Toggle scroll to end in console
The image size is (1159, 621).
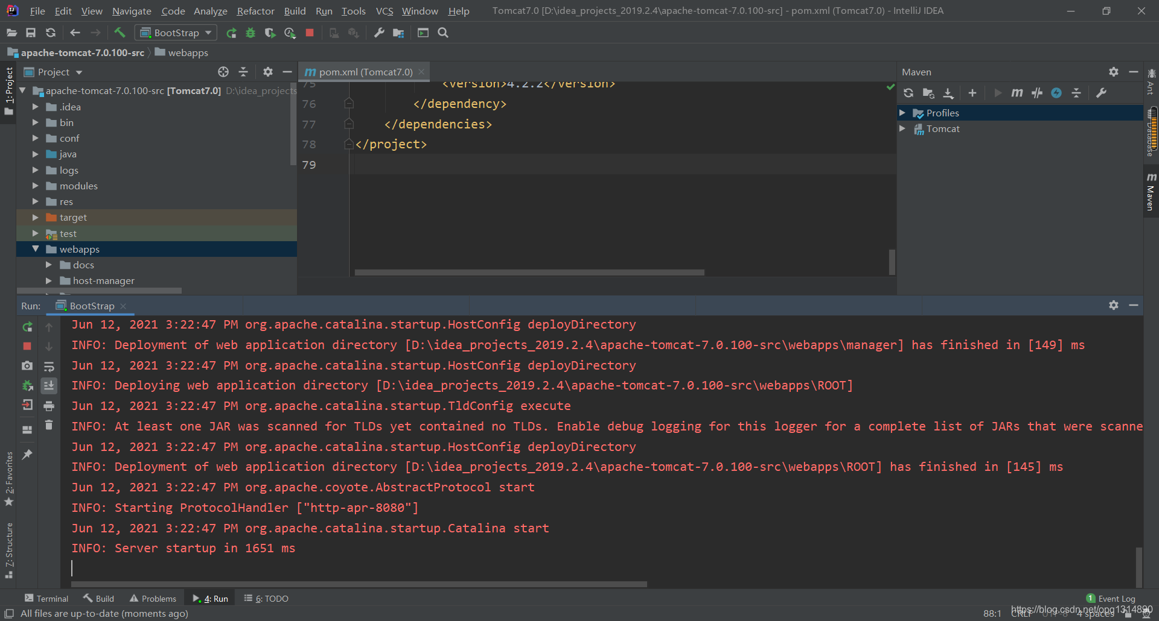[x=49, y=386]
